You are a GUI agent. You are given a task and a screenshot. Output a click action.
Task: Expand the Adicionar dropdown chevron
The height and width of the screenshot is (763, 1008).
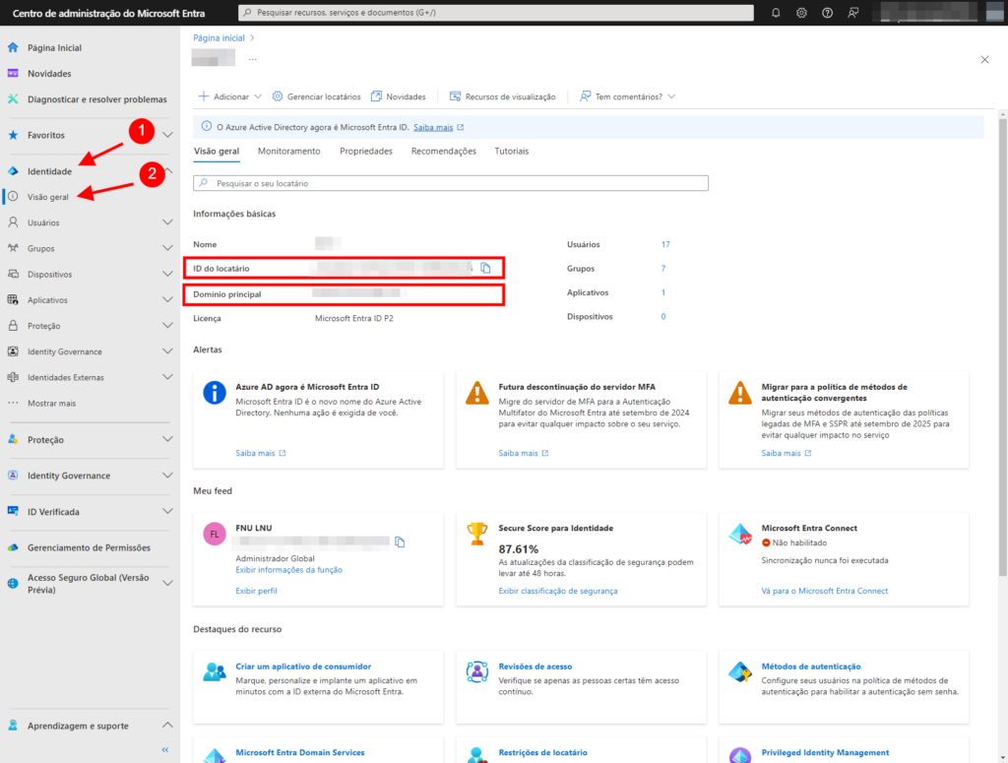pyautogui.click(x=253, y=95)
